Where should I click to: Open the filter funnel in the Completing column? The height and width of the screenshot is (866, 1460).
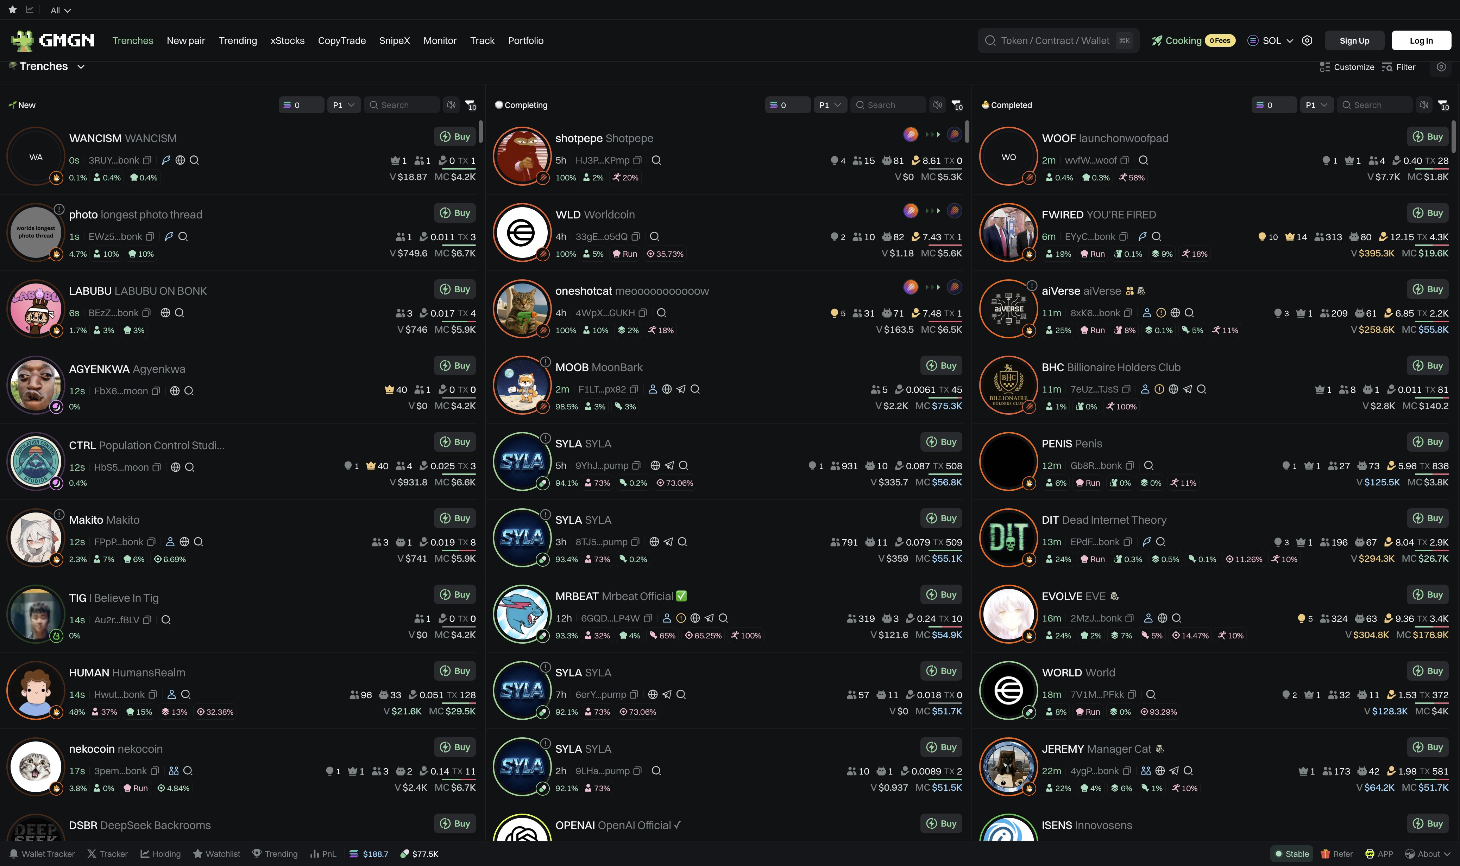tap(957, 105)
